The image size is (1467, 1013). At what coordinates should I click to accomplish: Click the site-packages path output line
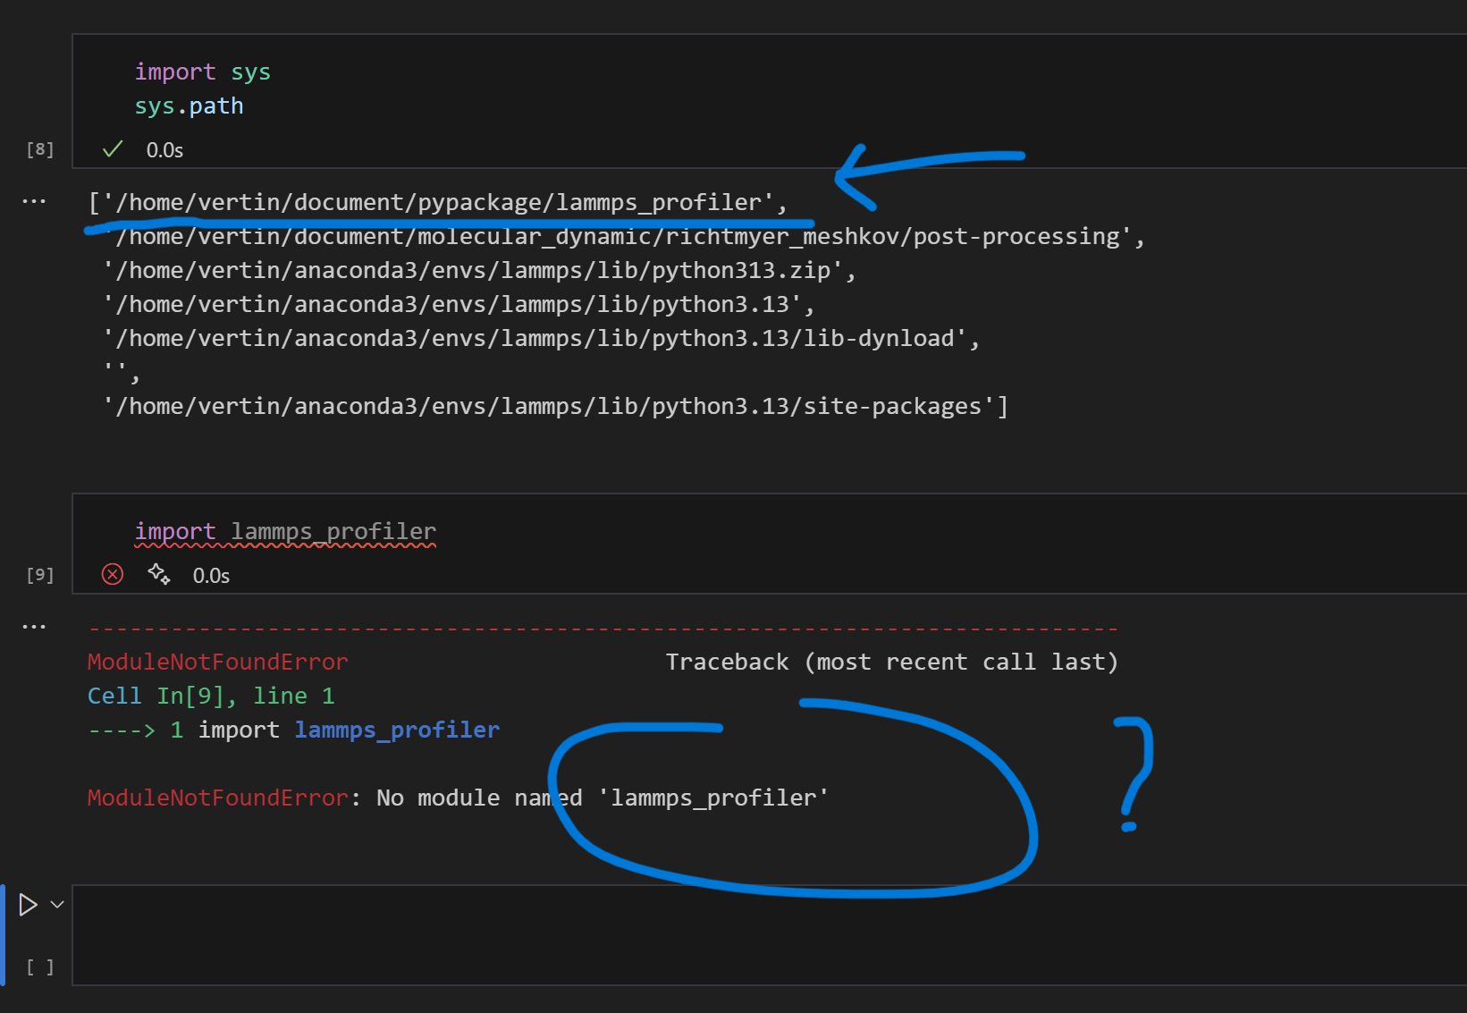point(555,406)
